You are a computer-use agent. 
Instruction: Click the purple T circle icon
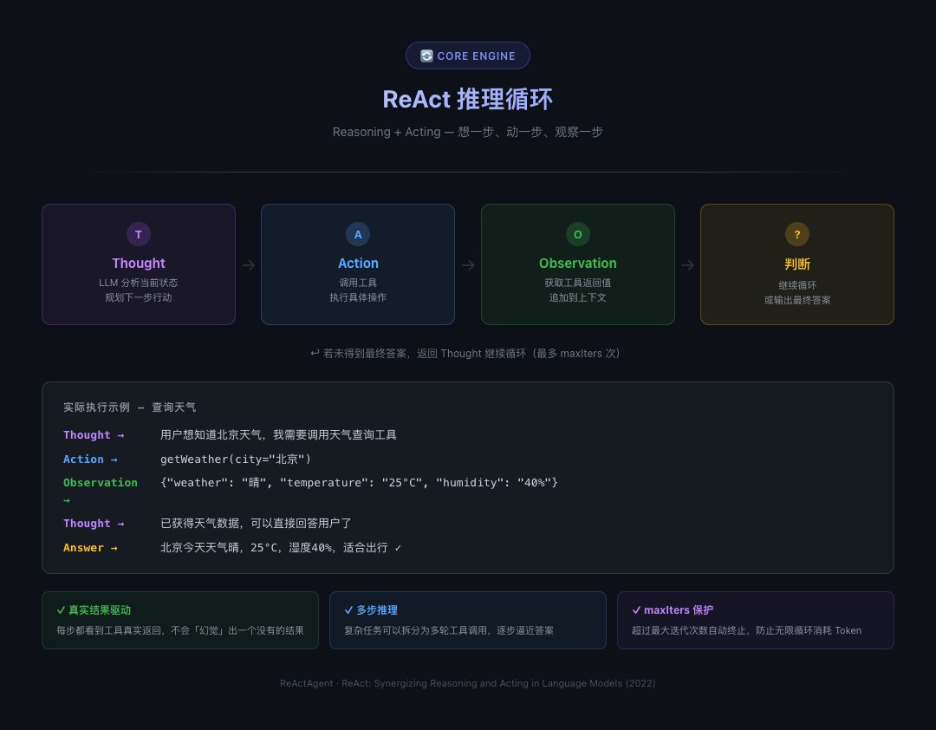139,234
